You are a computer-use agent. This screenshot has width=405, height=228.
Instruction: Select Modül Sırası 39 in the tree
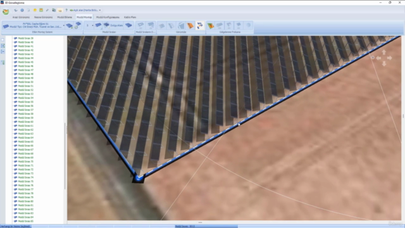point(25,38)
